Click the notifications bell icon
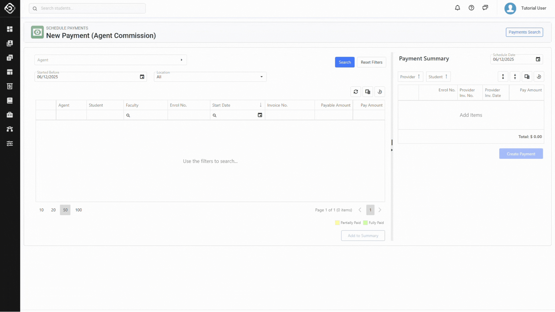The image size is (555, 312). click(x=457, y=8)
